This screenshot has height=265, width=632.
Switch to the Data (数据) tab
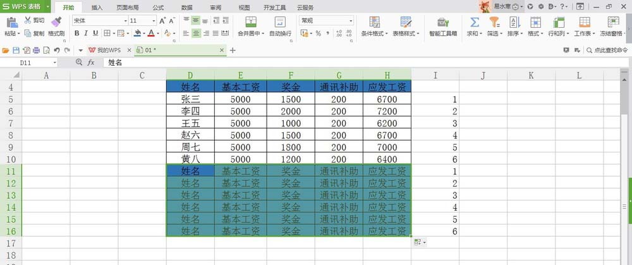[x=187, y=8]
